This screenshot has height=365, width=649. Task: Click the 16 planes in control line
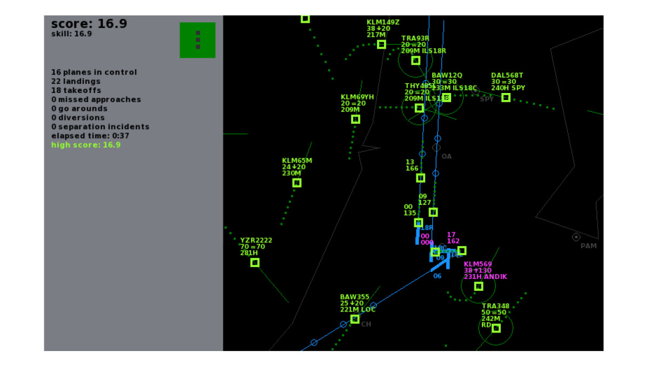tap(94, 72)
